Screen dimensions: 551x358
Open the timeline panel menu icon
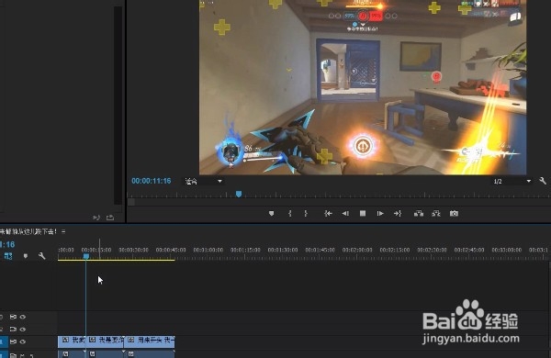point(63,231)
